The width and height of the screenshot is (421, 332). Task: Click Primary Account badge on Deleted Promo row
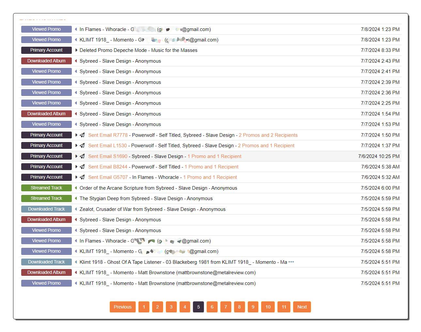pos(46,50)
